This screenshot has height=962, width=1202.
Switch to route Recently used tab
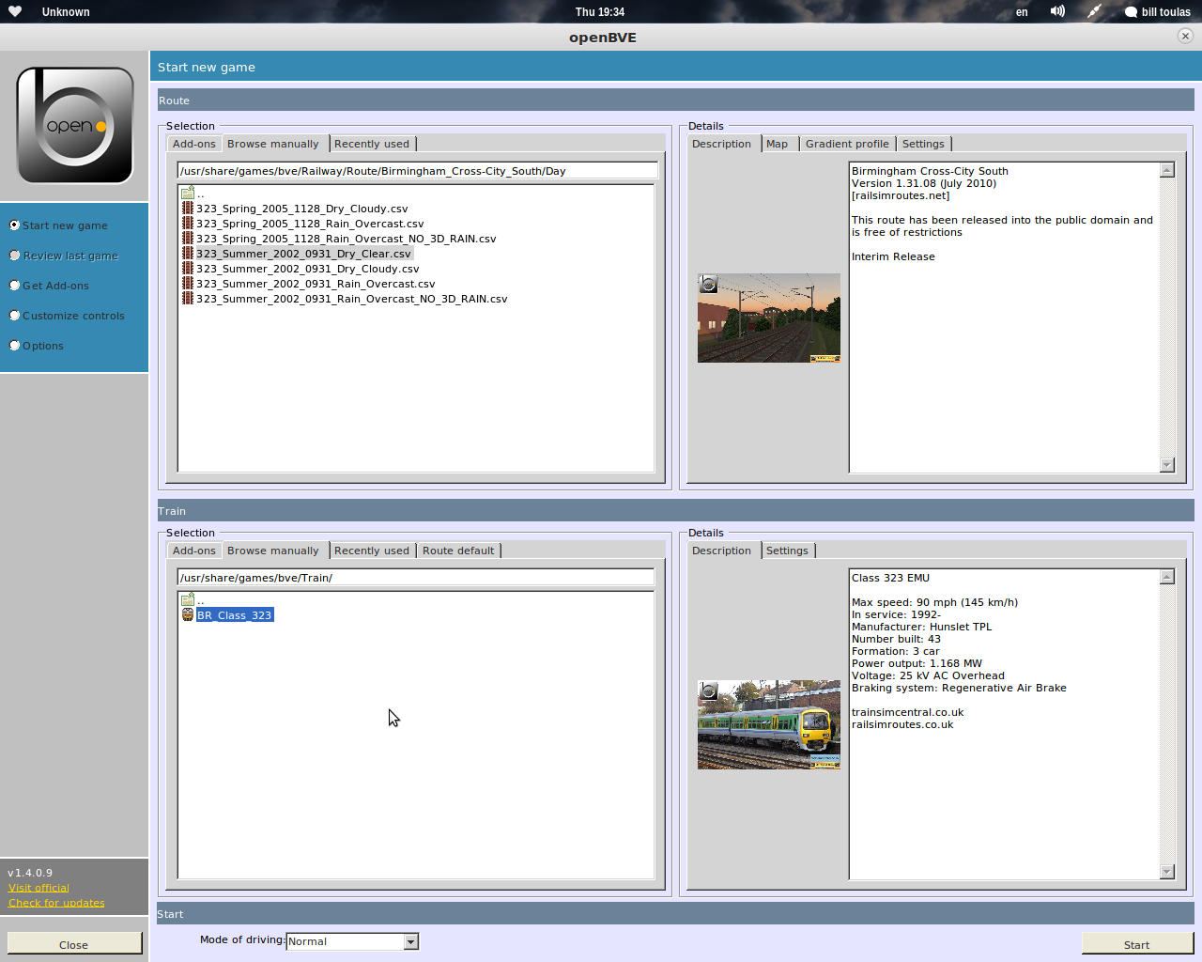click(x=372, y=144)
